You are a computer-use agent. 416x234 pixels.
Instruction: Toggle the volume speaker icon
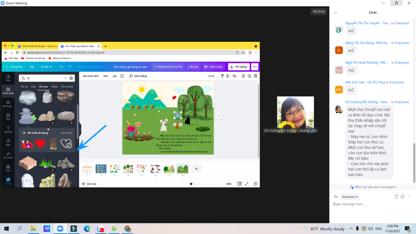pyautogui.click(x=370, y=229)
